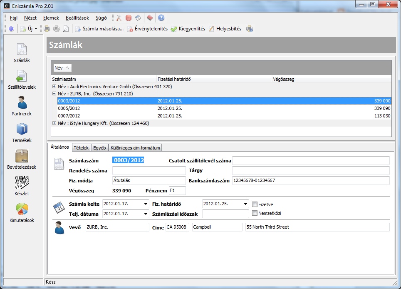Click the Tárgy input field

click(x=310, y=170)
